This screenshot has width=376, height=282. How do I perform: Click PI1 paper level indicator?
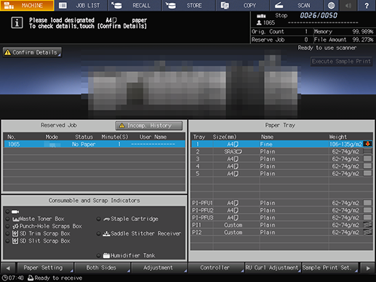[368, 225]
